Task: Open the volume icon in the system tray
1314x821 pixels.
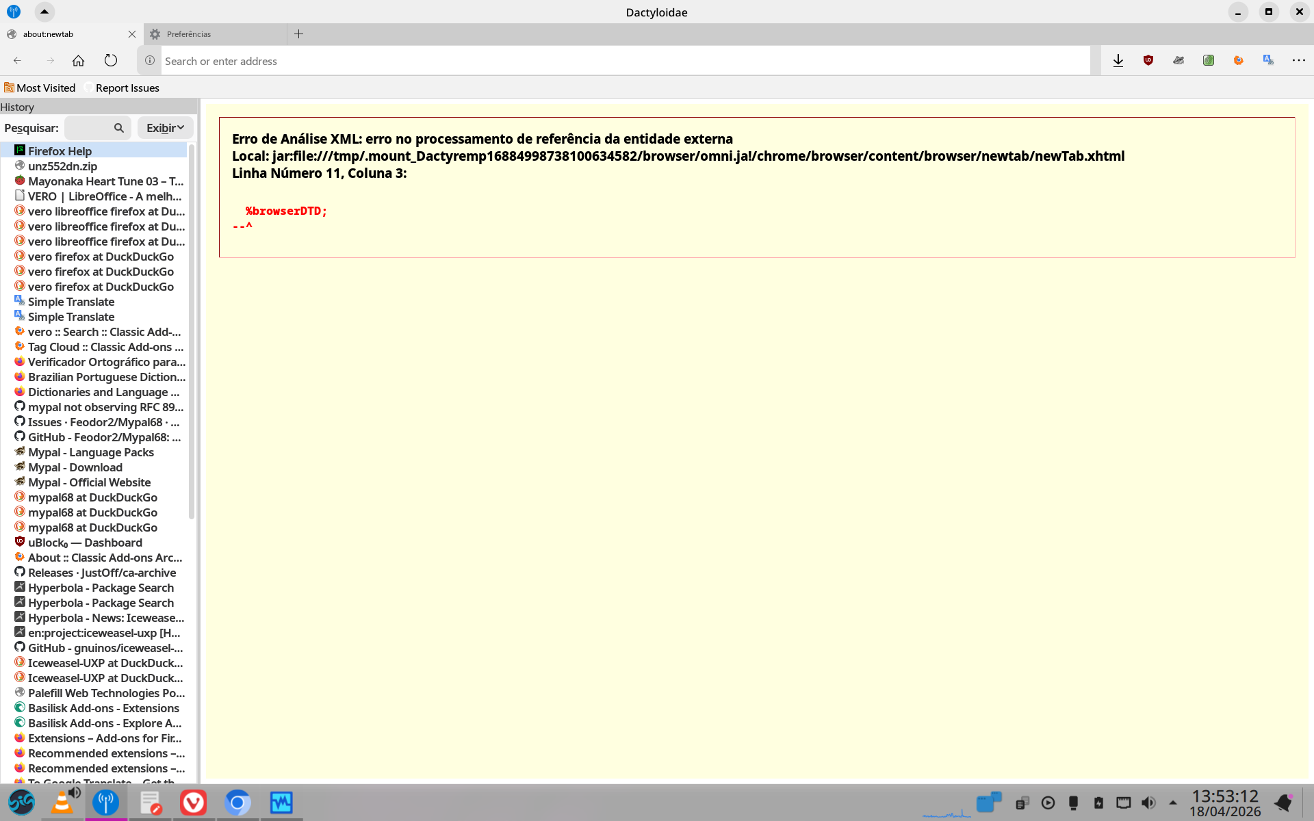Action: pos(1148,803)
